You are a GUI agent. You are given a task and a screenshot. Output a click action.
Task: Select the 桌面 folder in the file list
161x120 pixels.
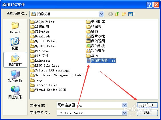click(x=92, y=56)
